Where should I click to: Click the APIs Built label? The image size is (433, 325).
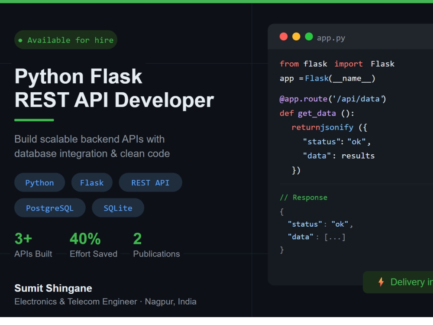pyautogui.click(x=33, y=254)
